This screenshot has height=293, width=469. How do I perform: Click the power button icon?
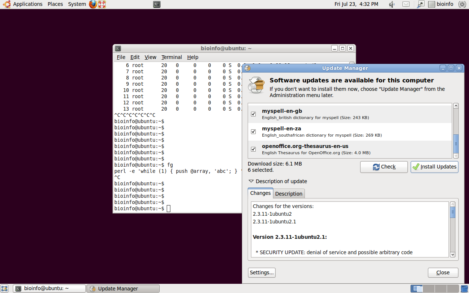461,4
